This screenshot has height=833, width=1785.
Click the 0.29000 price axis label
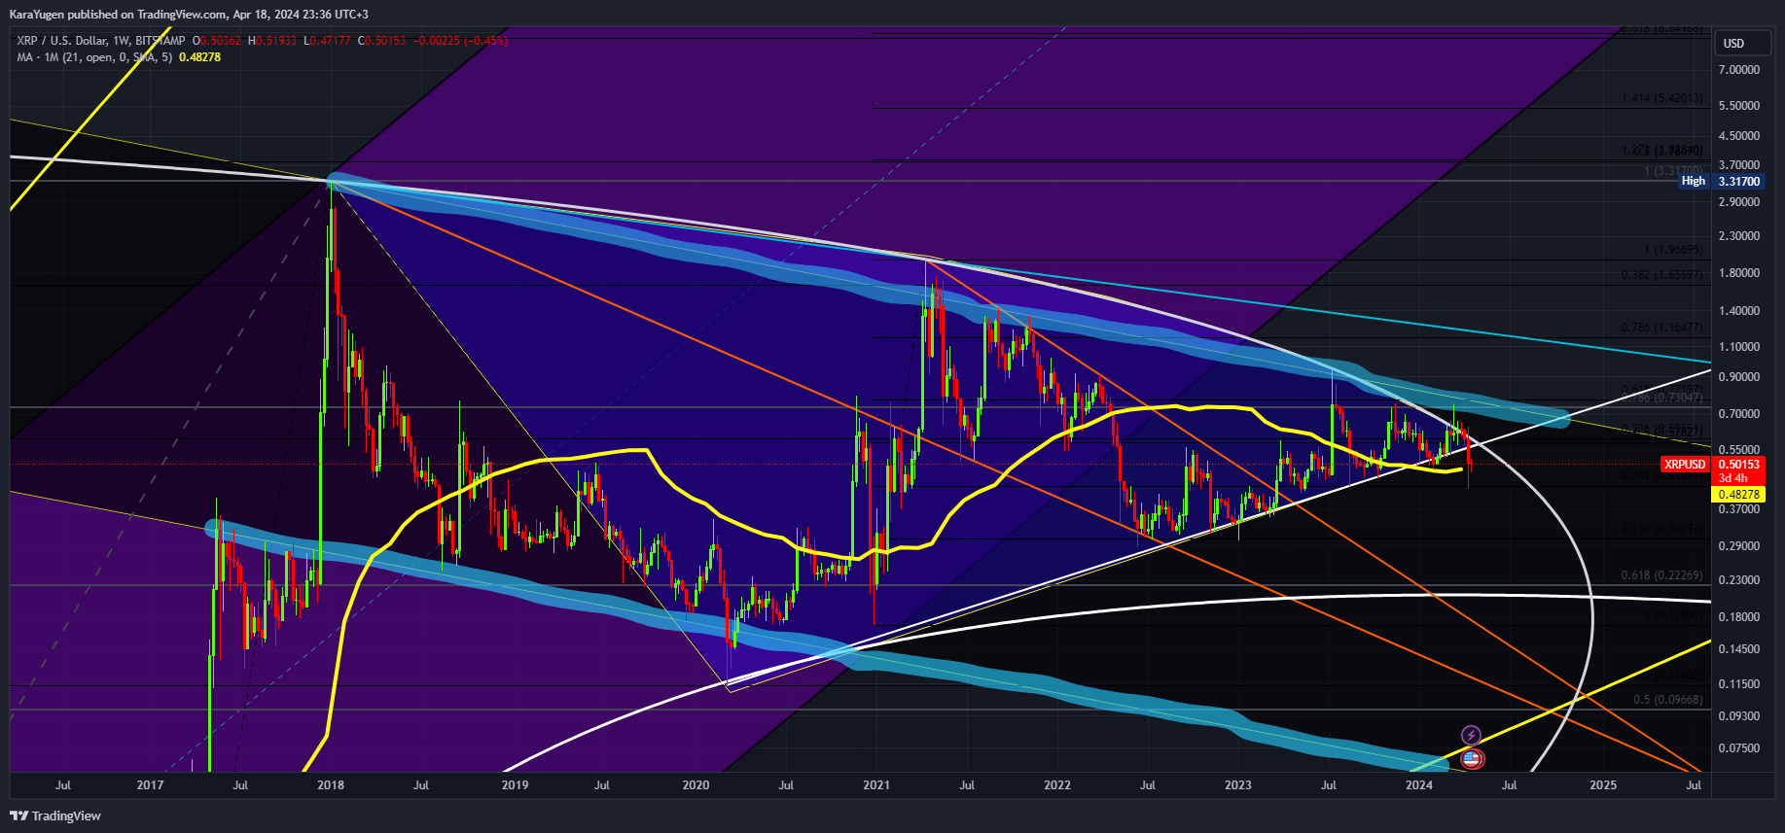click(1739, 546)
